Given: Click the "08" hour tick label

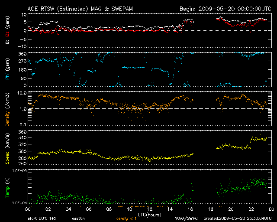Looking at the screenshot, I should tap(109, 209).
